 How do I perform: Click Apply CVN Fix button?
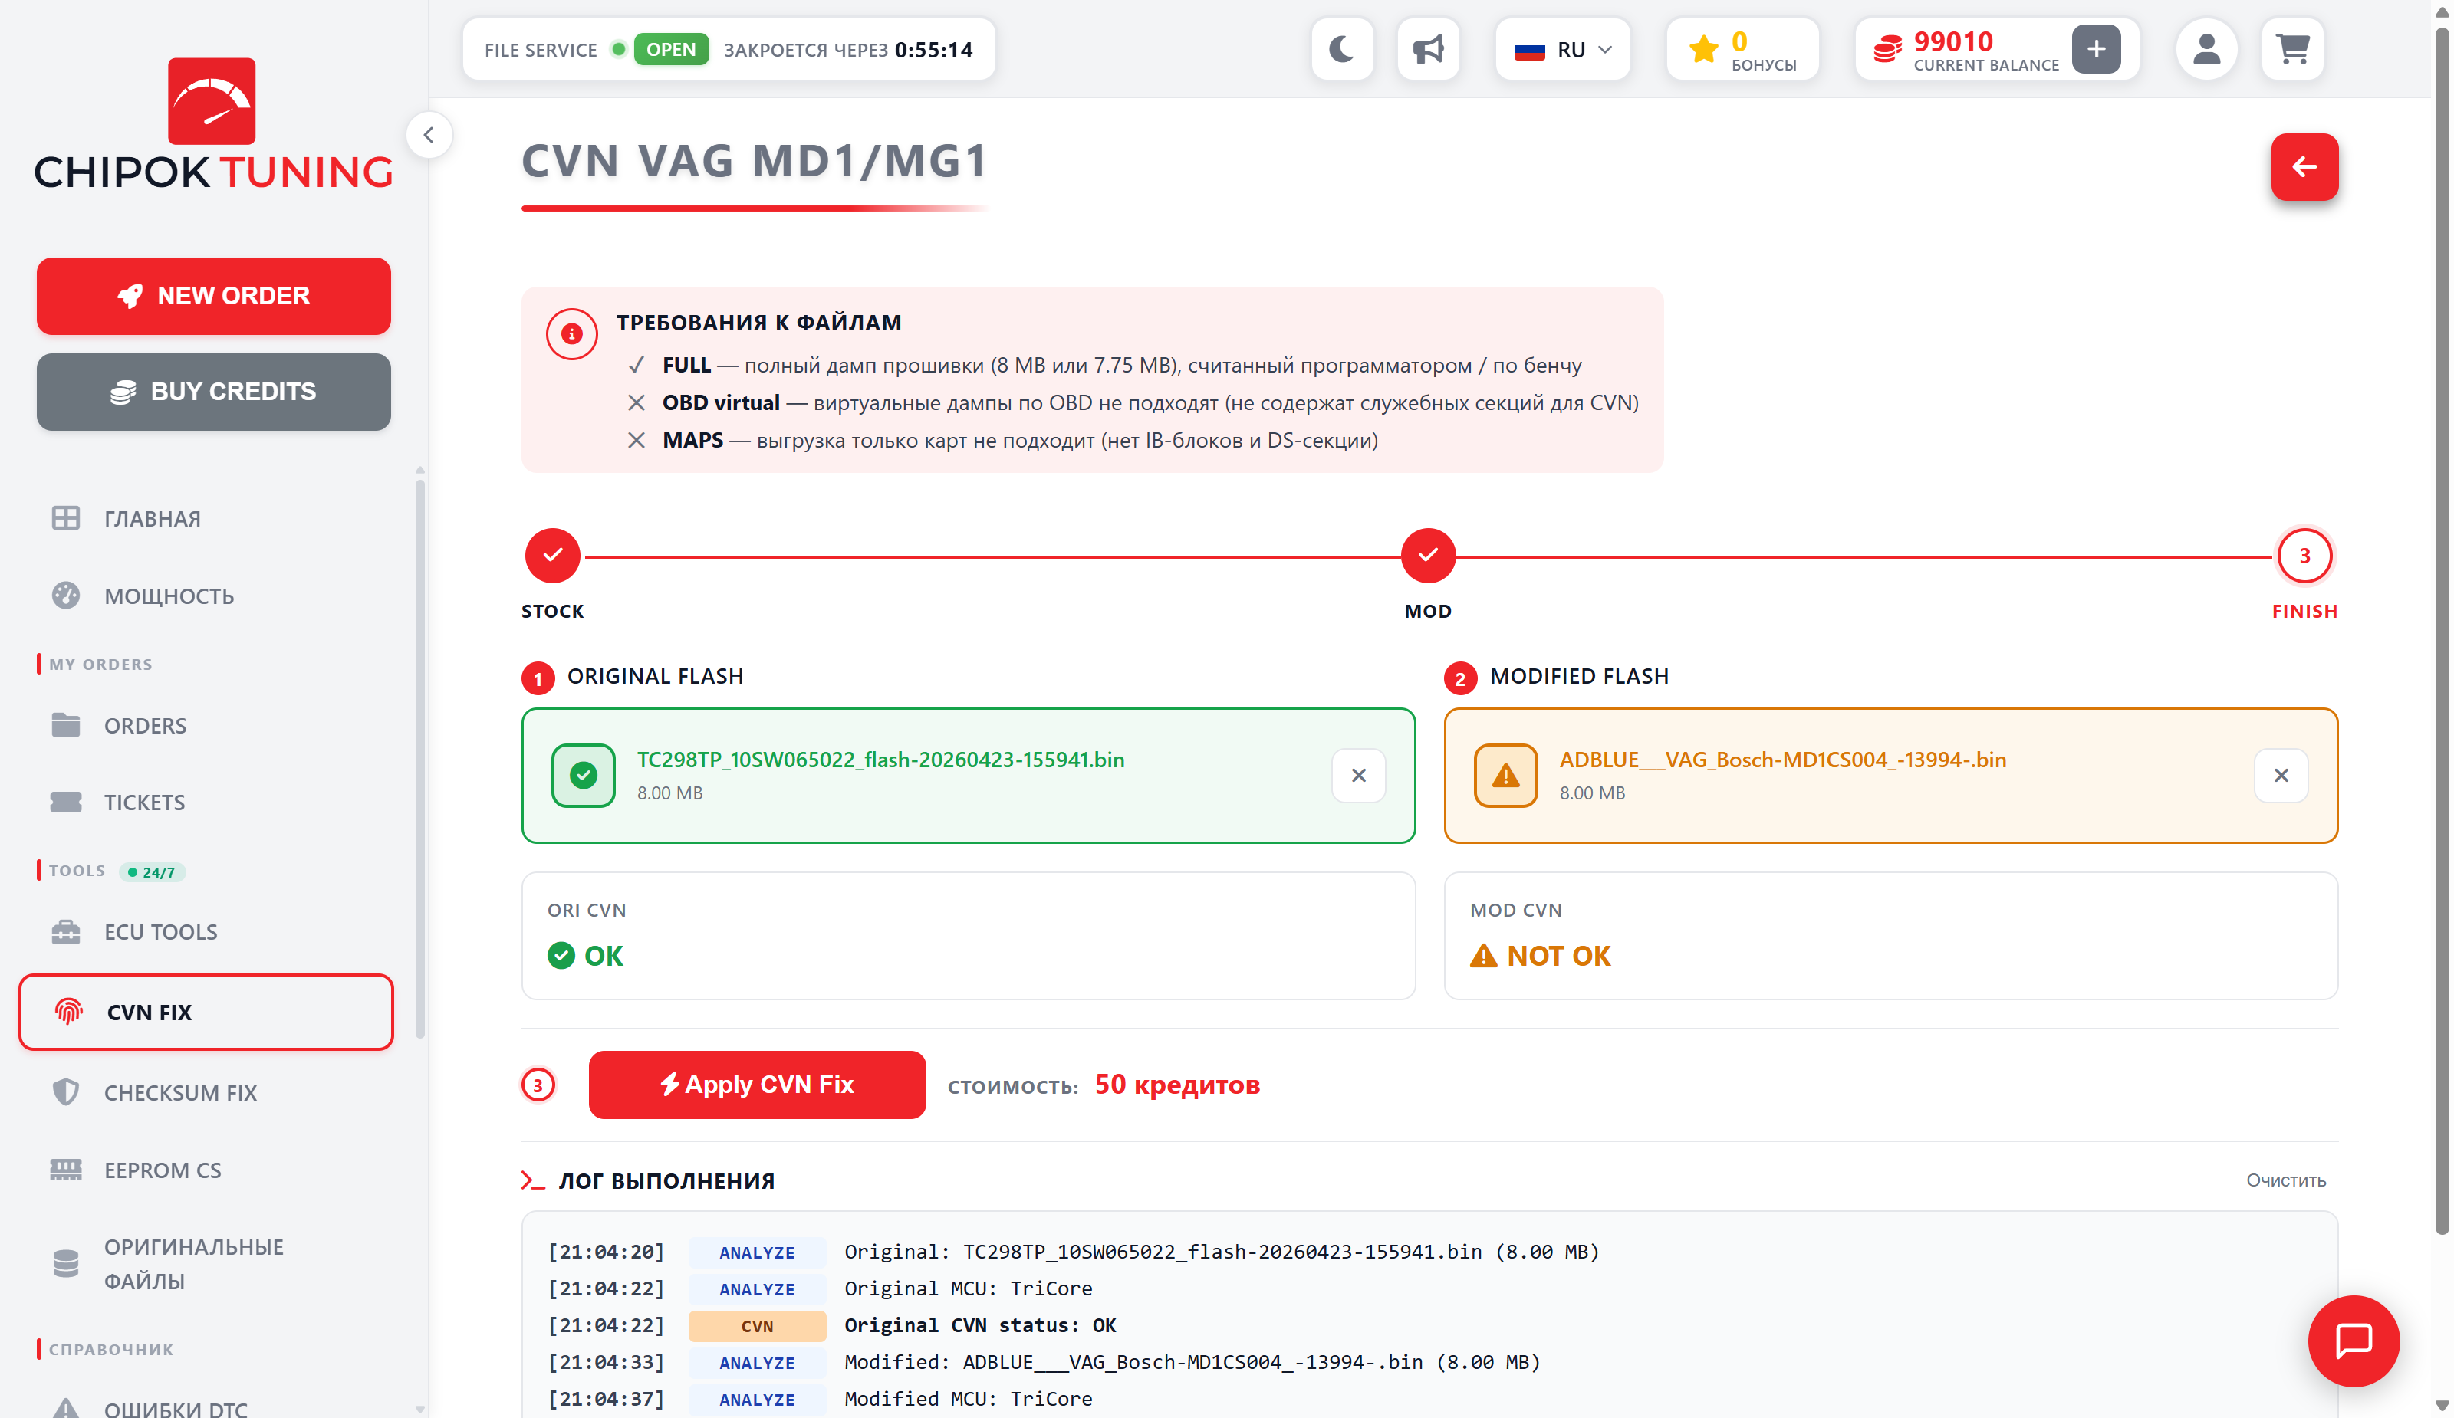coord(757,1084)
